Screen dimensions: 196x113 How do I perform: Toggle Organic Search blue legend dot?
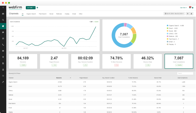tap(168, 25)
